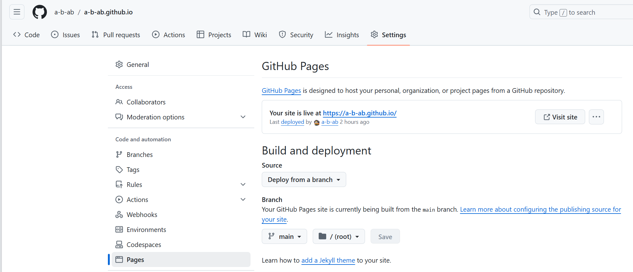Open the Projects tab

tap(214, 35)
